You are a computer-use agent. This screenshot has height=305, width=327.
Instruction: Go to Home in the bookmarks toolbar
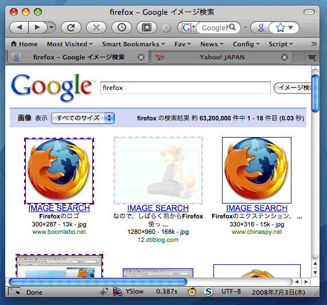[x=24, y=44]
